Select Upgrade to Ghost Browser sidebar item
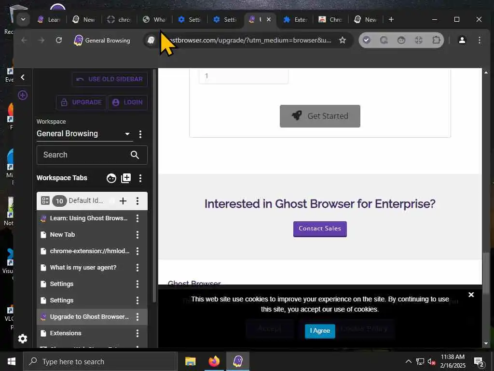This screenshot has height=371, width=494. click(89, 317)
